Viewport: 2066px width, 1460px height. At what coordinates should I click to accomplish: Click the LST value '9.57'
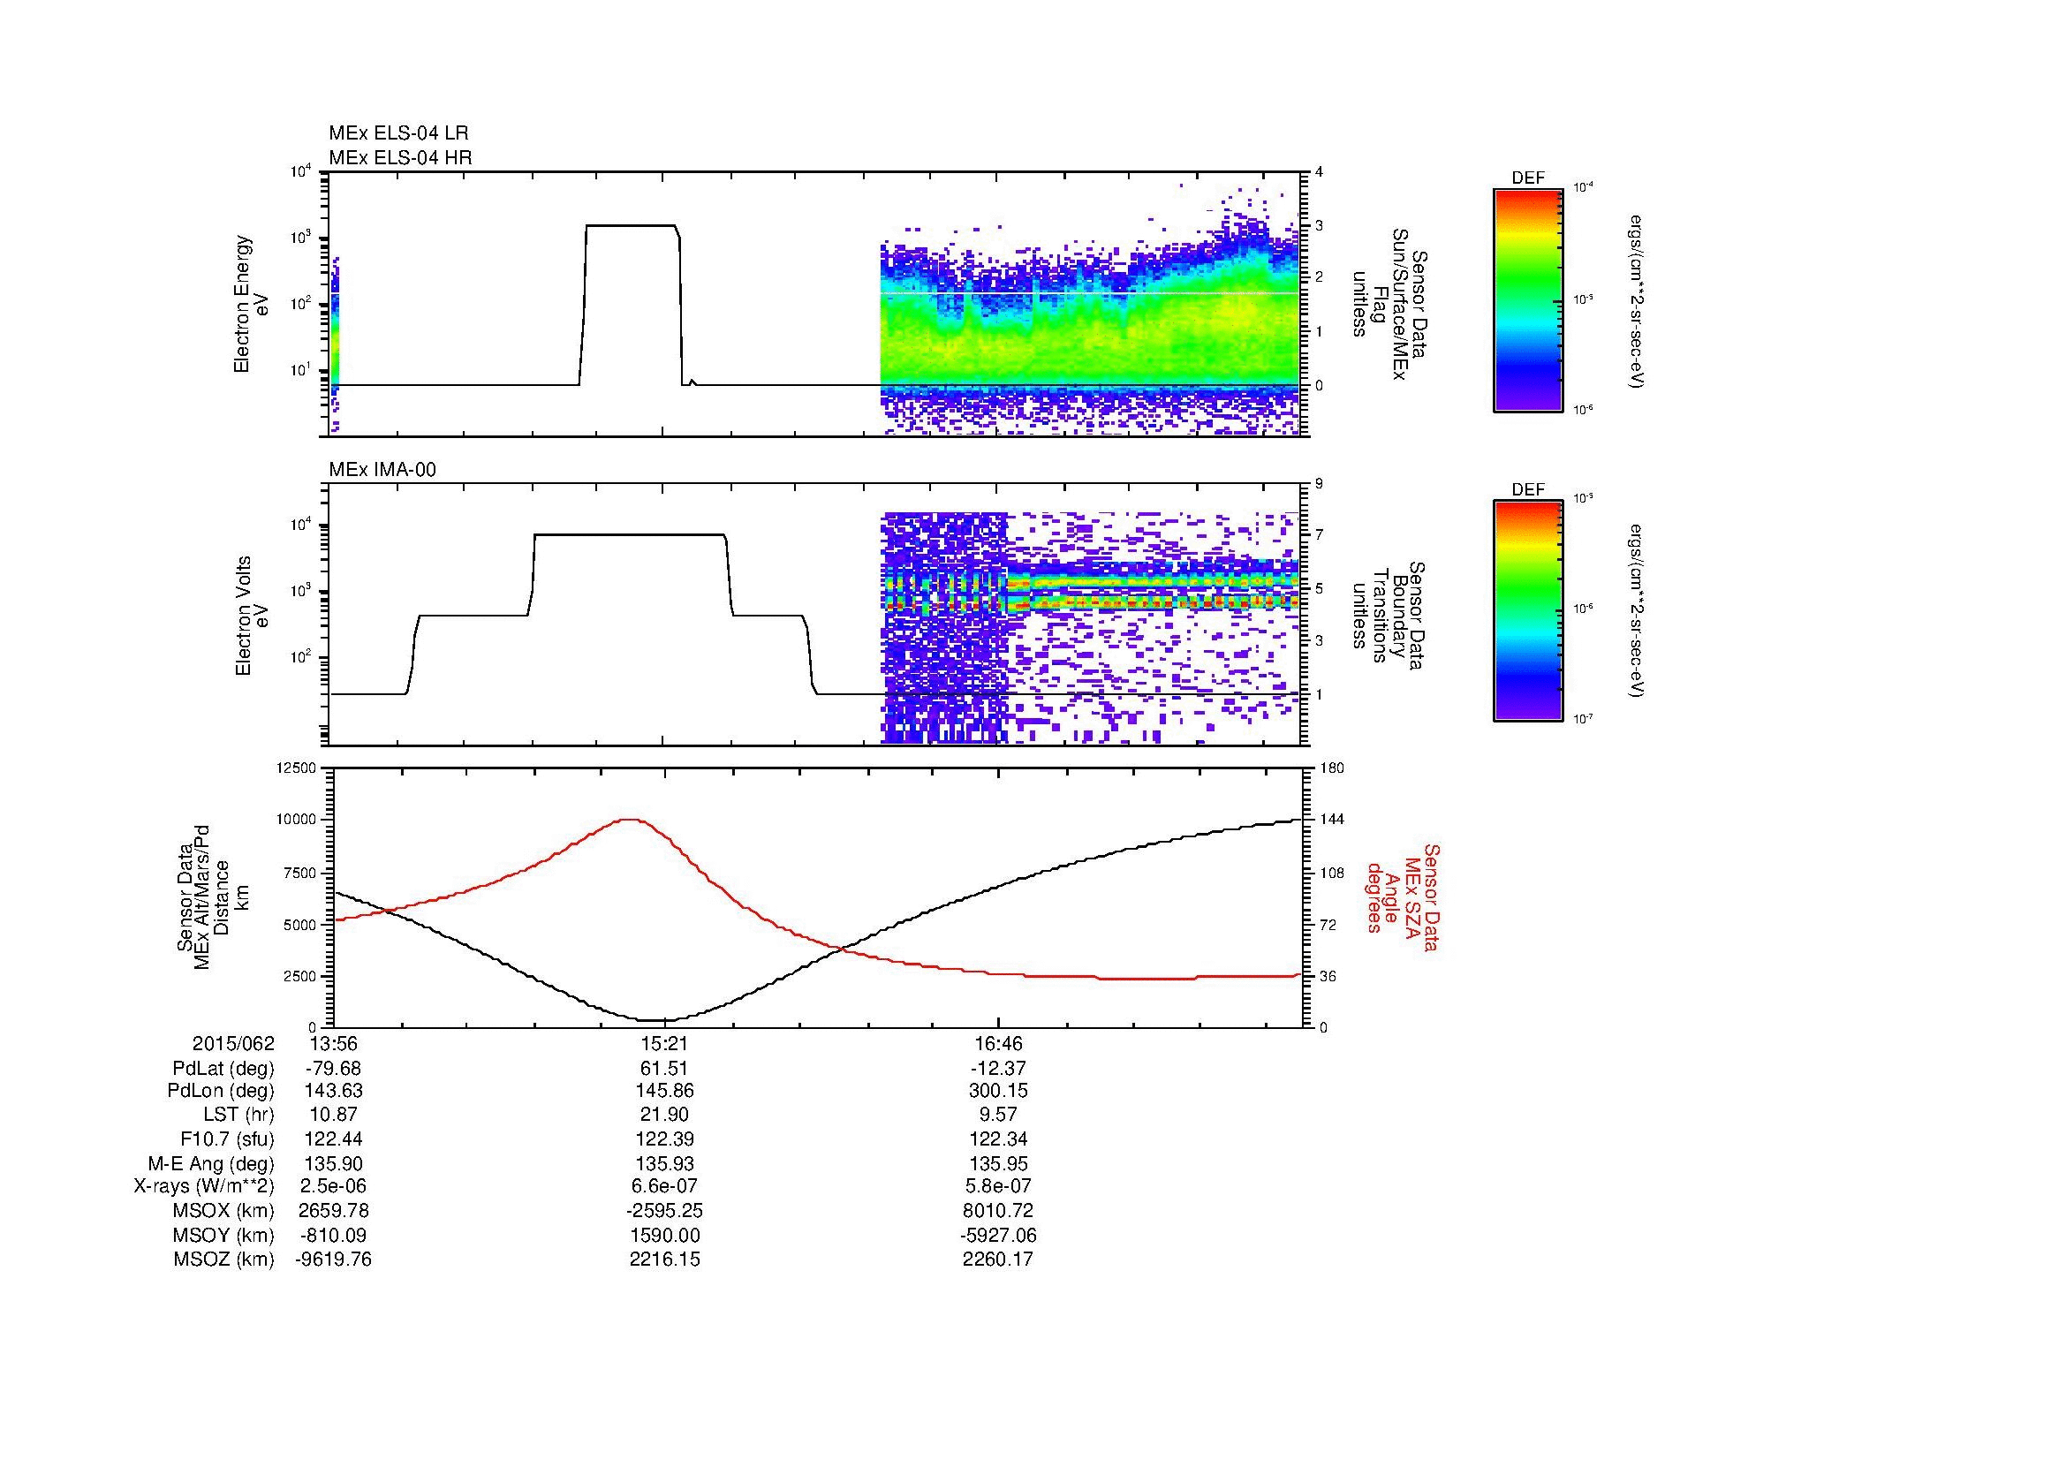pyautogui.click(x=998, y=1115)
